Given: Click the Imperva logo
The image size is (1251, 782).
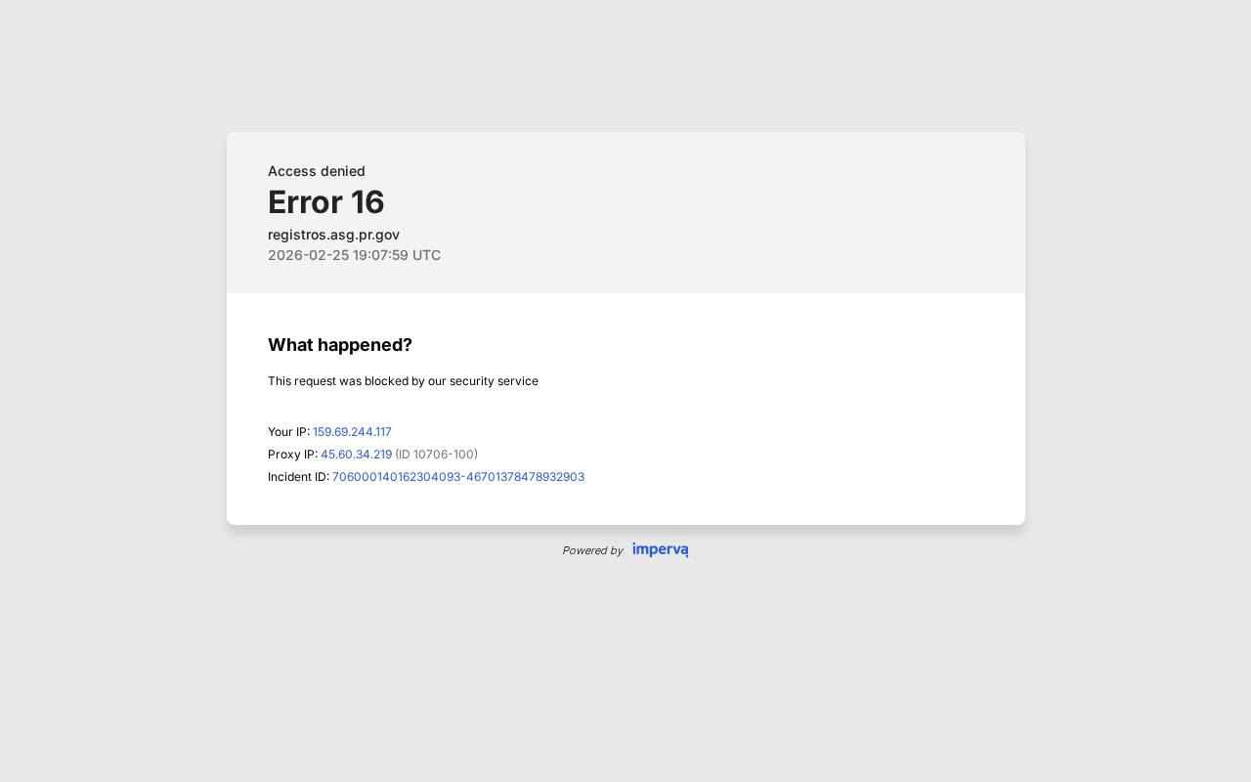Looking at the screenshot, I should (660, 549).
